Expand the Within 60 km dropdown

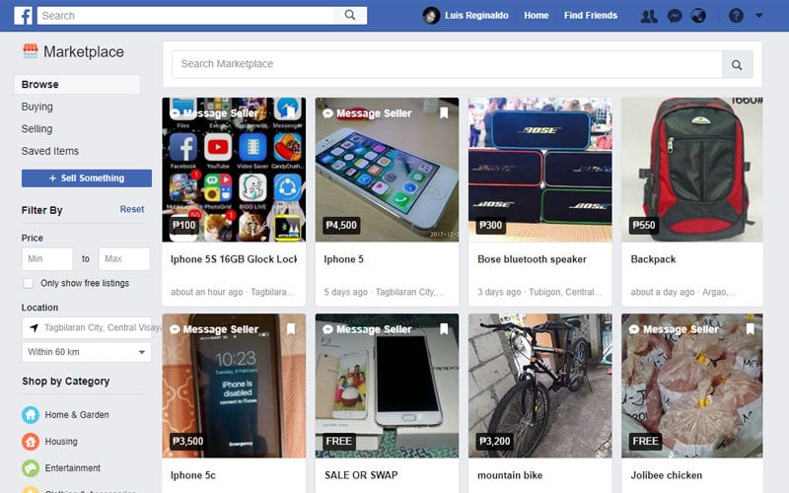pyautogui.click(x=87, y=352)
